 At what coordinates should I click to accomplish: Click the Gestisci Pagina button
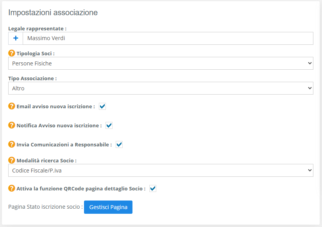pyautogui.click(x=108, y=207)
